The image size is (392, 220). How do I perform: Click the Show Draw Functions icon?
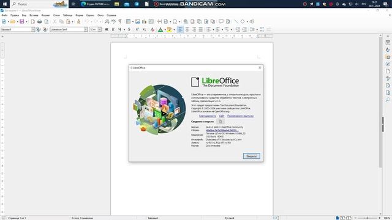(x=252, y=22)
